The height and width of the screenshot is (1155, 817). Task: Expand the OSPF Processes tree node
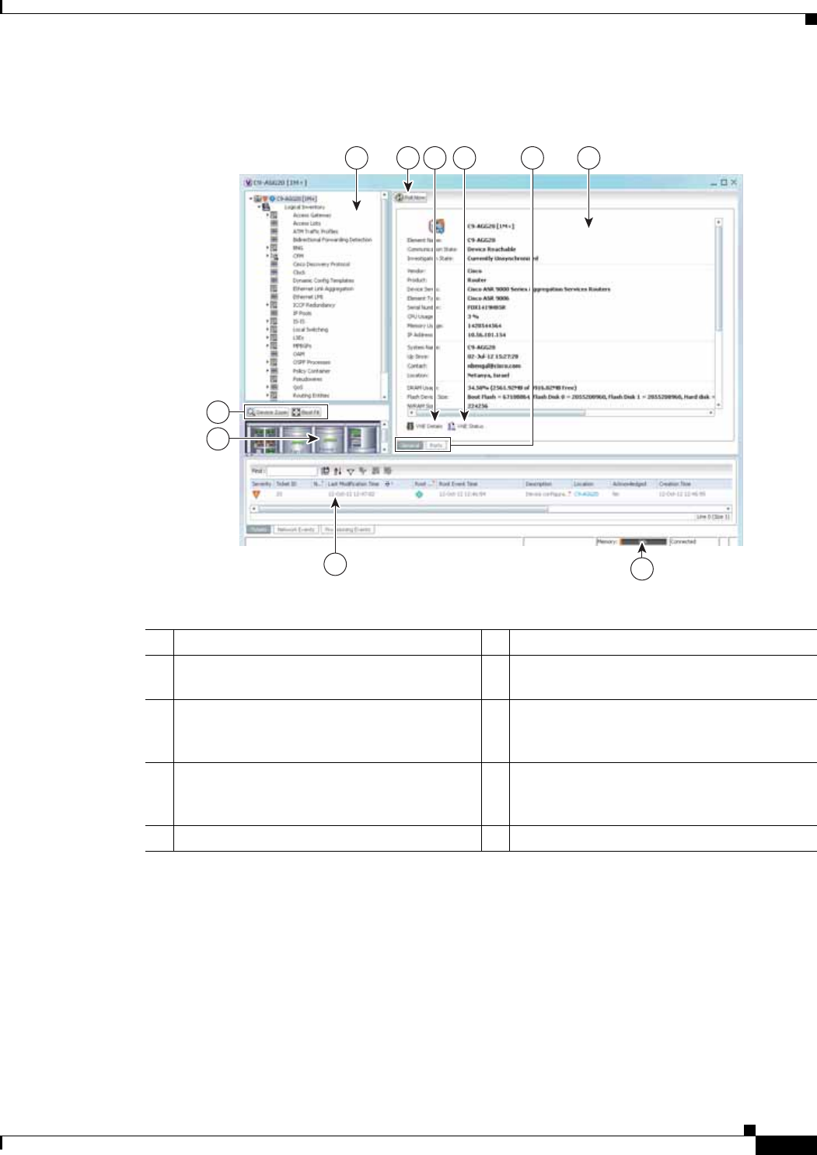[267, 362]
